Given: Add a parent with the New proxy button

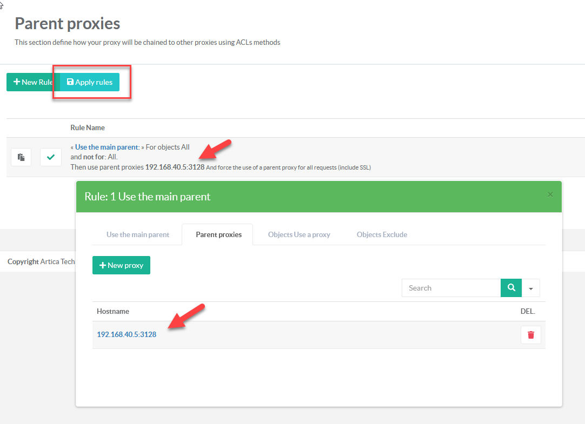Looking at the screenshot, I should tap(121, 265).
